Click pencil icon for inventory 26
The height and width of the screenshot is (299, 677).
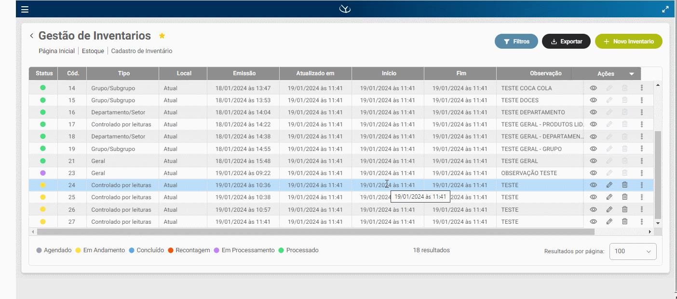tap(609, 209)
